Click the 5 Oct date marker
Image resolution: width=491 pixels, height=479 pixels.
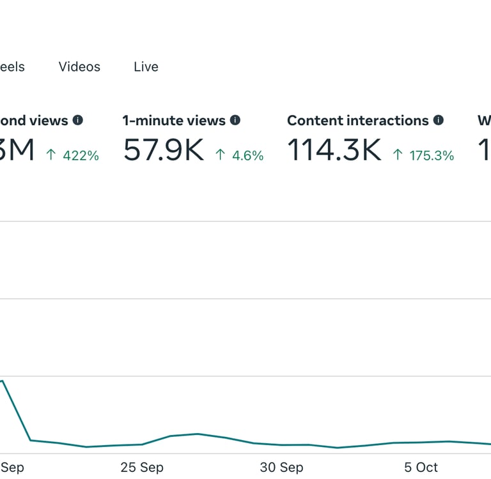pyautogui.click(x=421, y=468)
